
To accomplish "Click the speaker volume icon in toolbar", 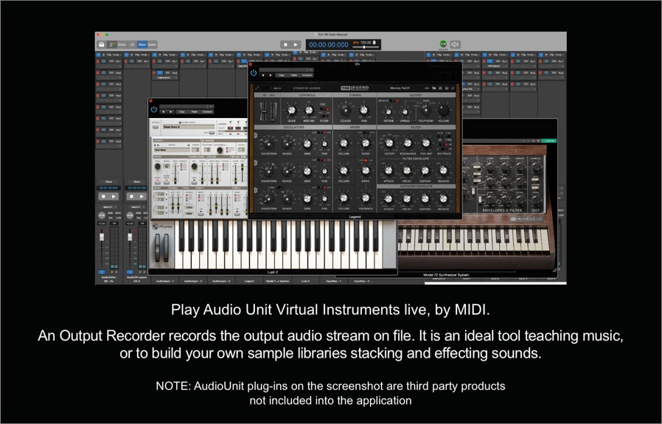I will (x=455, y=44).
